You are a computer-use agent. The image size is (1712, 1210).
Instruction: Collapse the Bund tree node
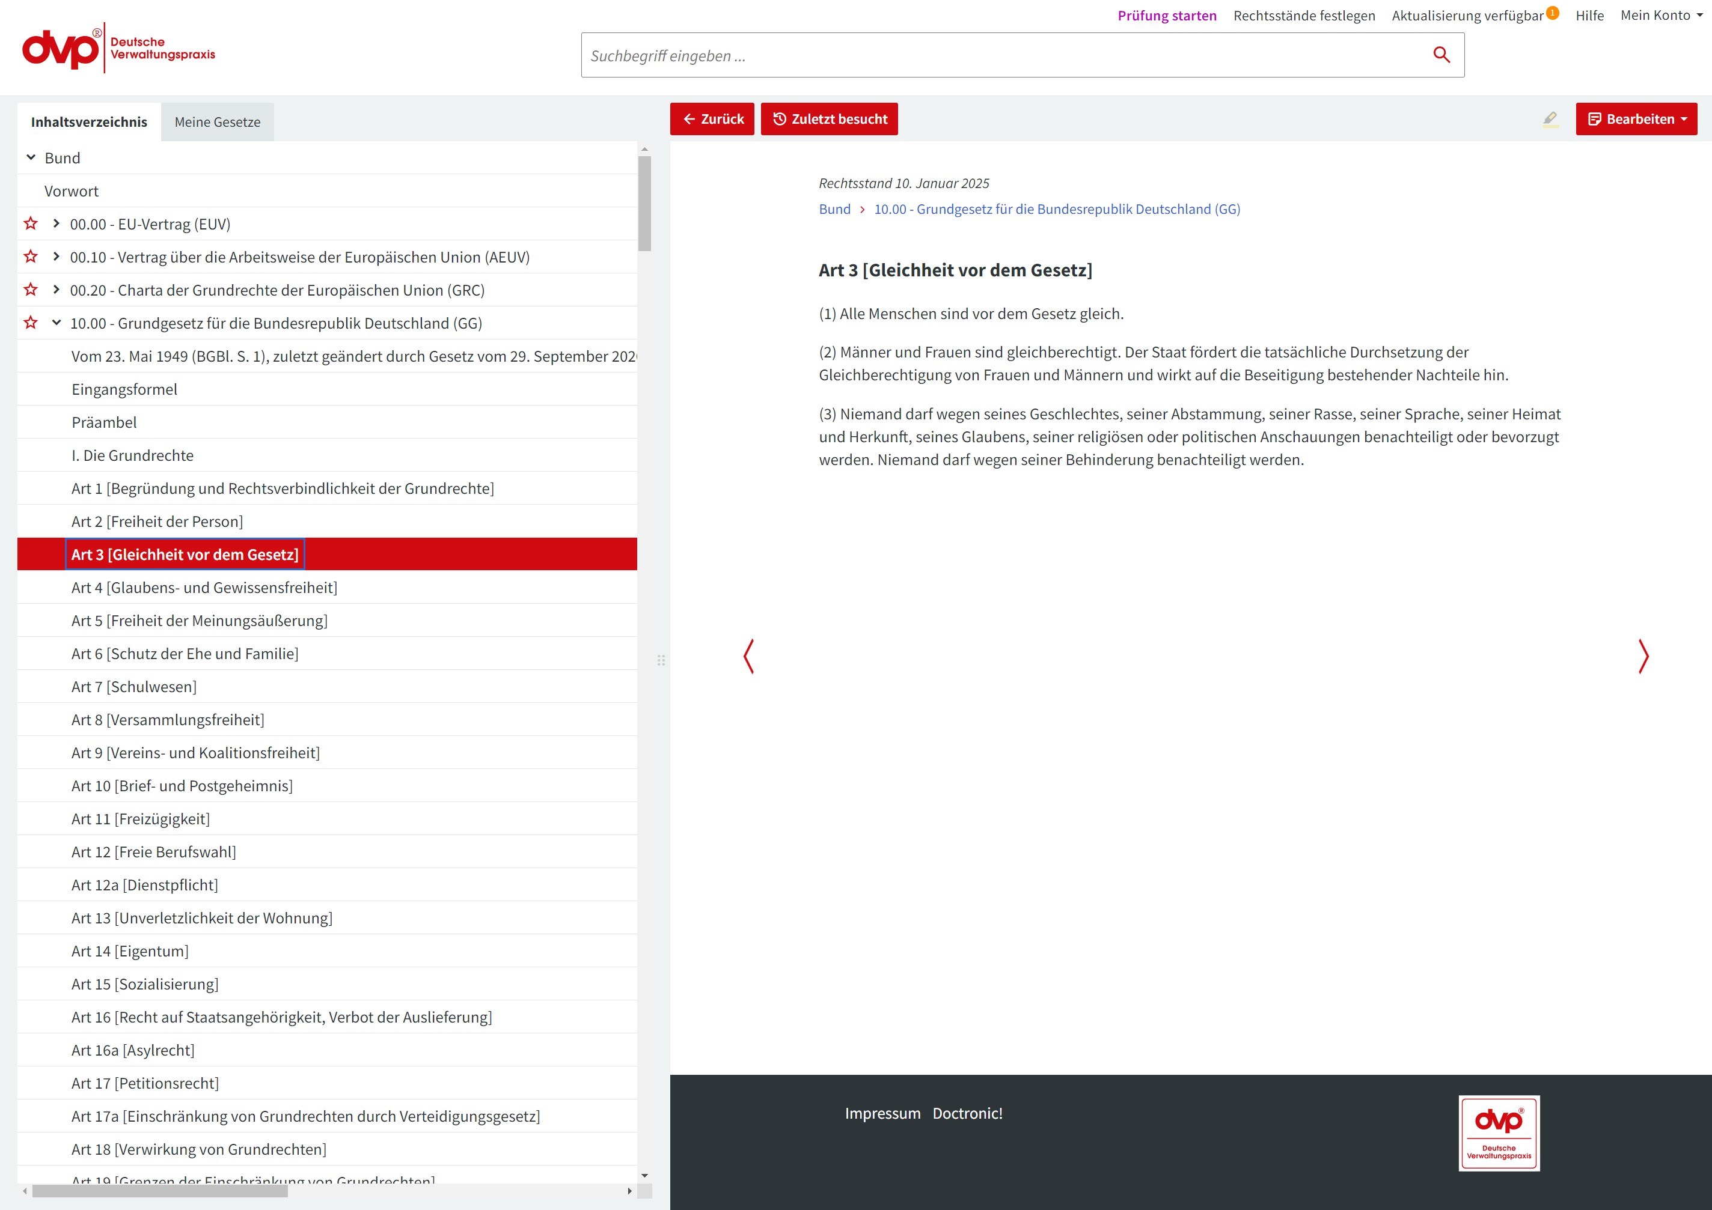(x=31, y=157)
